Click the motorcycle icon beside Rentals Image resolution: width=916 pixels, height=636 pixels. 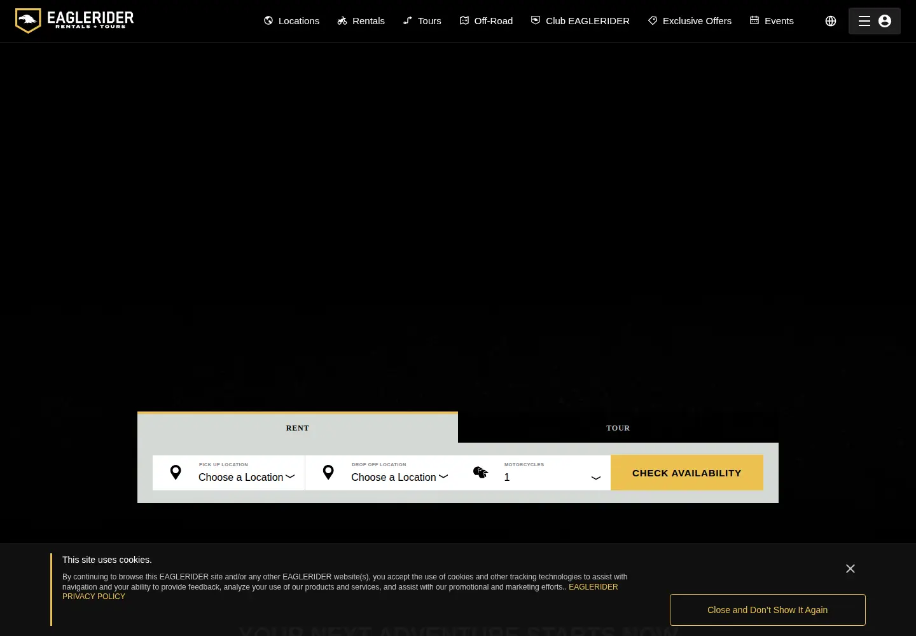[342, 20]
